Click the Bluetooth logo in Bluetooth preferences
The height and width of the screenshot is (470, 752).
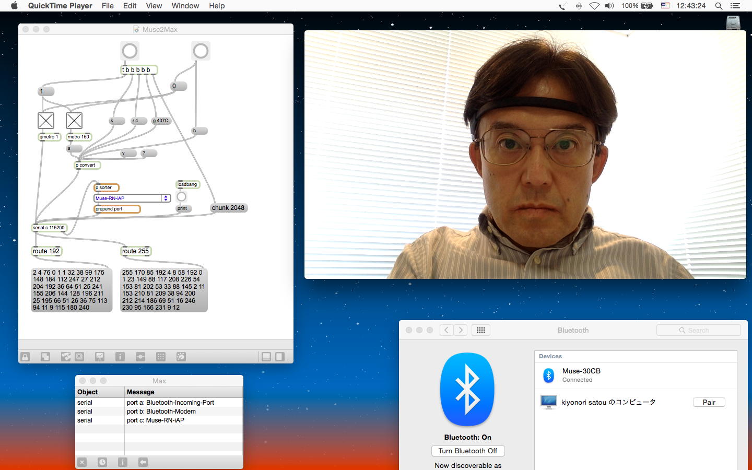[x=467, y=390]
